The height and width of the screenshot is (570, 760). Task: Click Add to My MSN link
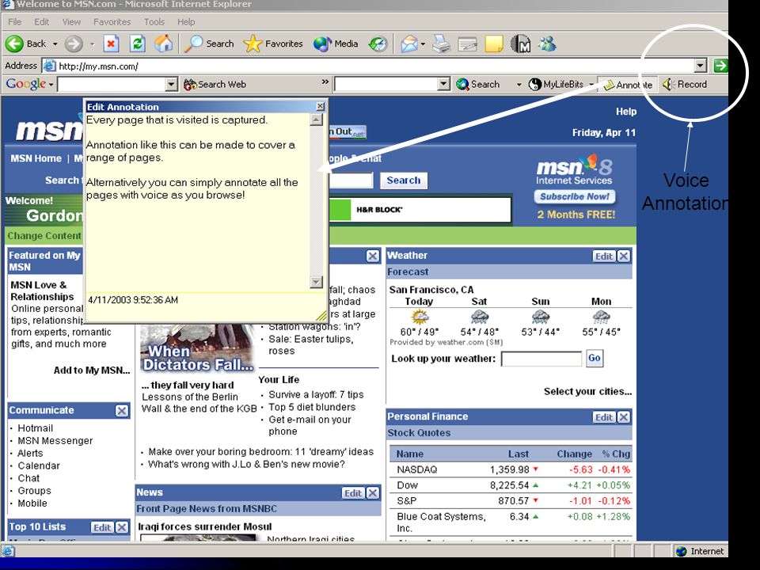(92, 370)
